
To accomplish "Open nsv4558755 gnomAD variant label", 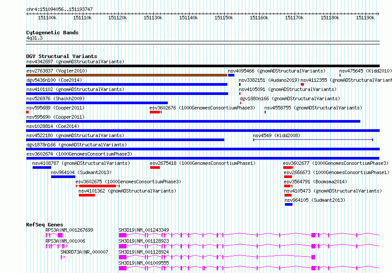I will 313,108.
